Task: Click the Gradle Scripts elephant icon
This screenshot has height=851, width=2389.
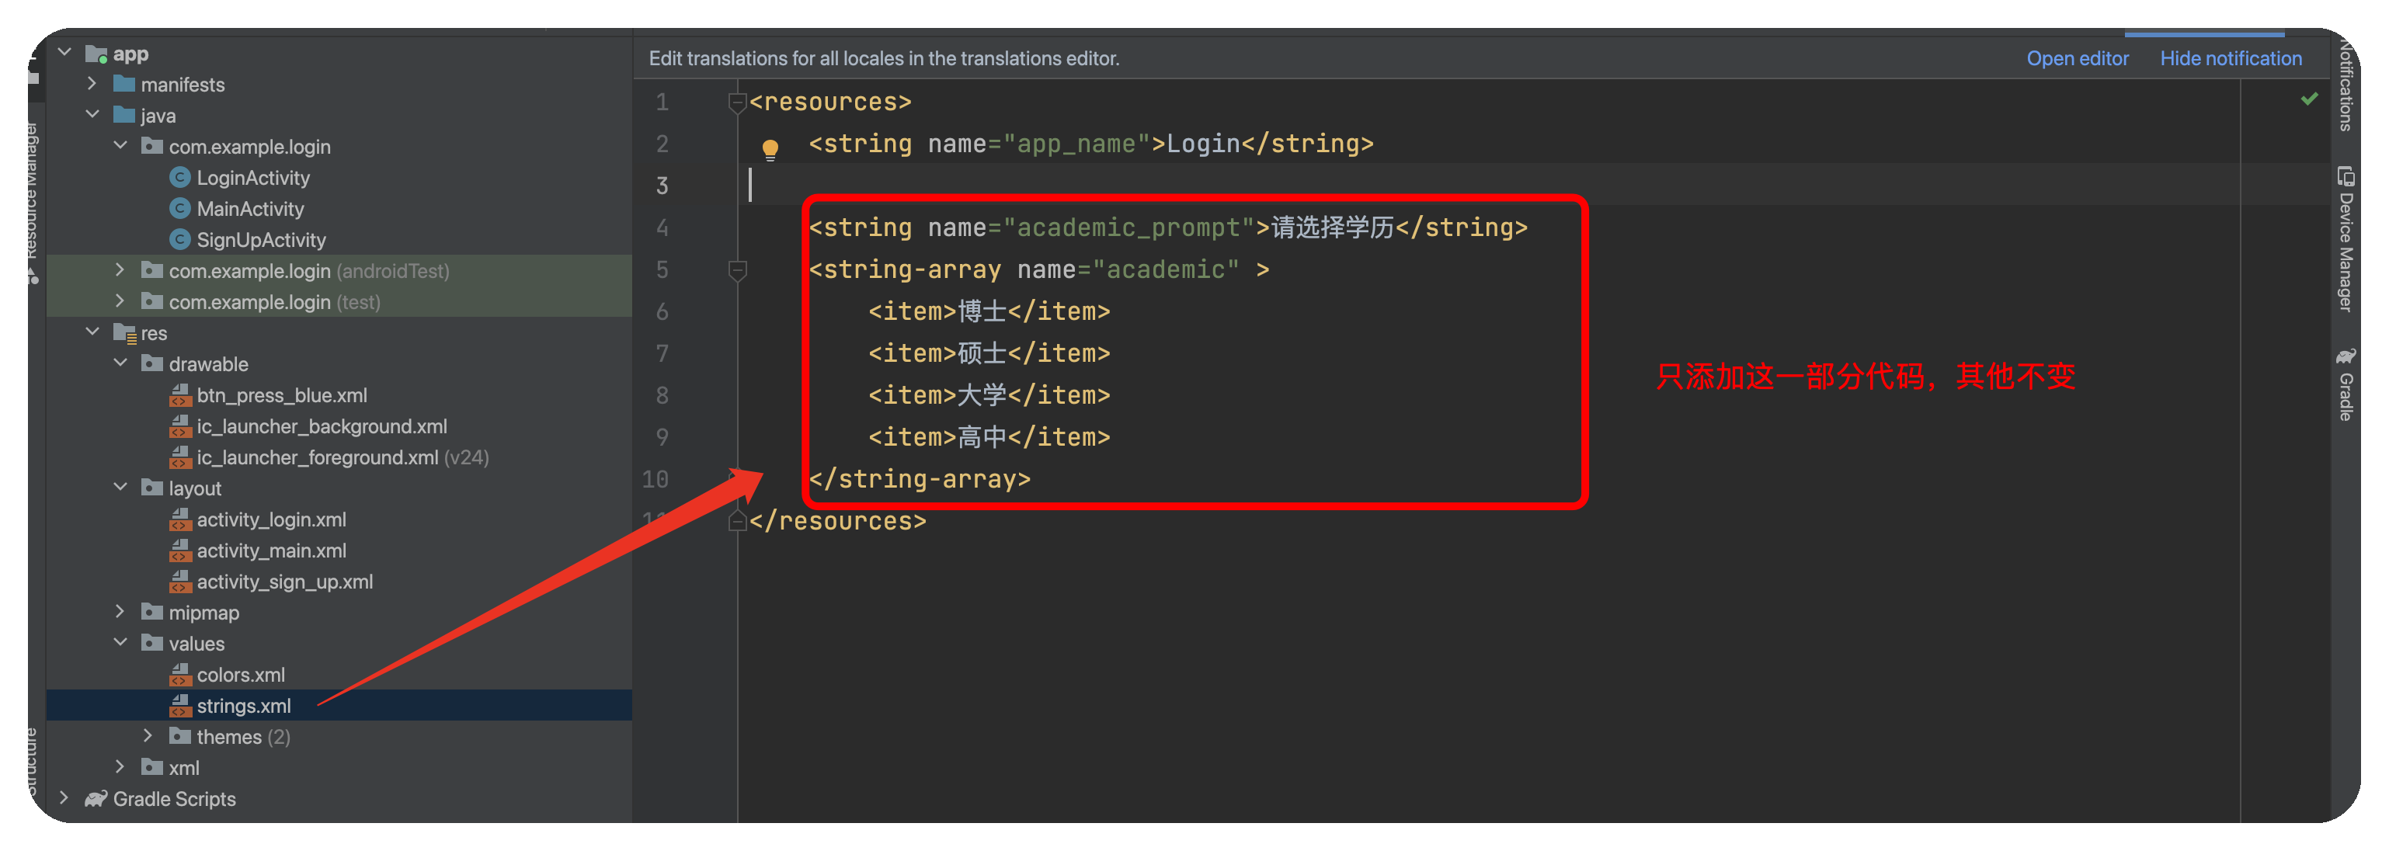Action: click(96, 798)
